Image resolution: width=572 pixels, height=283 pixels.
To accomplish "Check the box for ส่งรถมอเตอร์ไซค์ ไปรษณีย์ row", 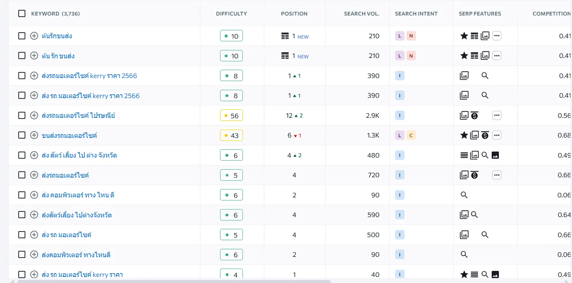I will pos(22,116).
